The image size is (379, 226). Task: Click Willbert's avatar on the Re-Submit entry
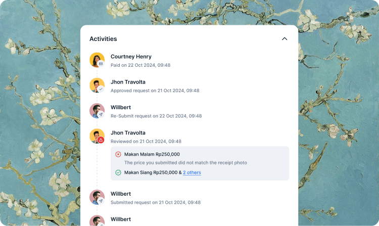(97, 110)
